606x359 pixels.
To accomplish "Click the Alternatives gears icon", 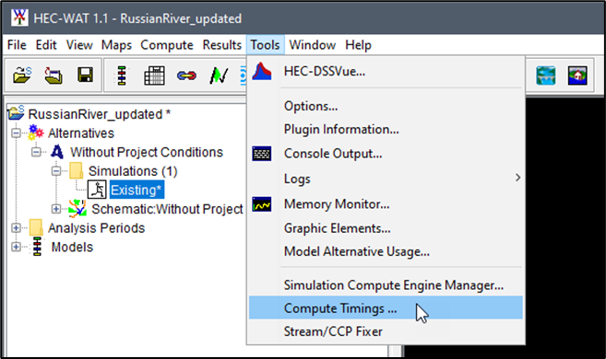I will pos(36,133).
